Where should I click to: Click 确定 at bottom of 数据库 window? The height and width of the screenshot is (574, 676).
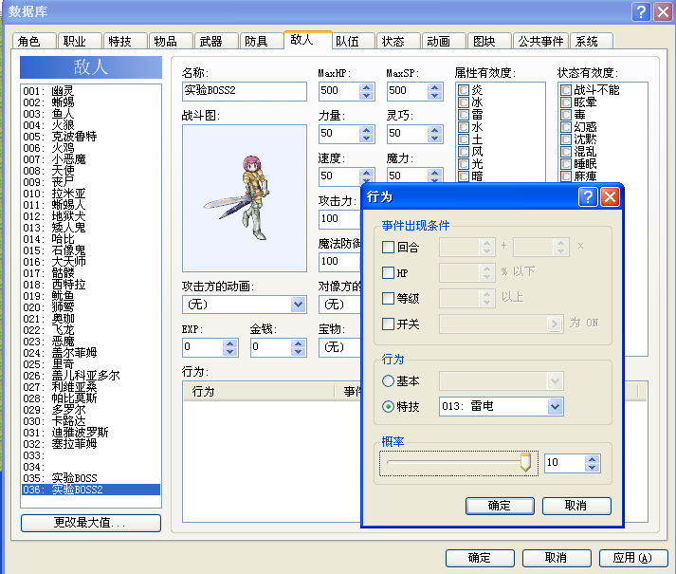(x=480, y=558)
